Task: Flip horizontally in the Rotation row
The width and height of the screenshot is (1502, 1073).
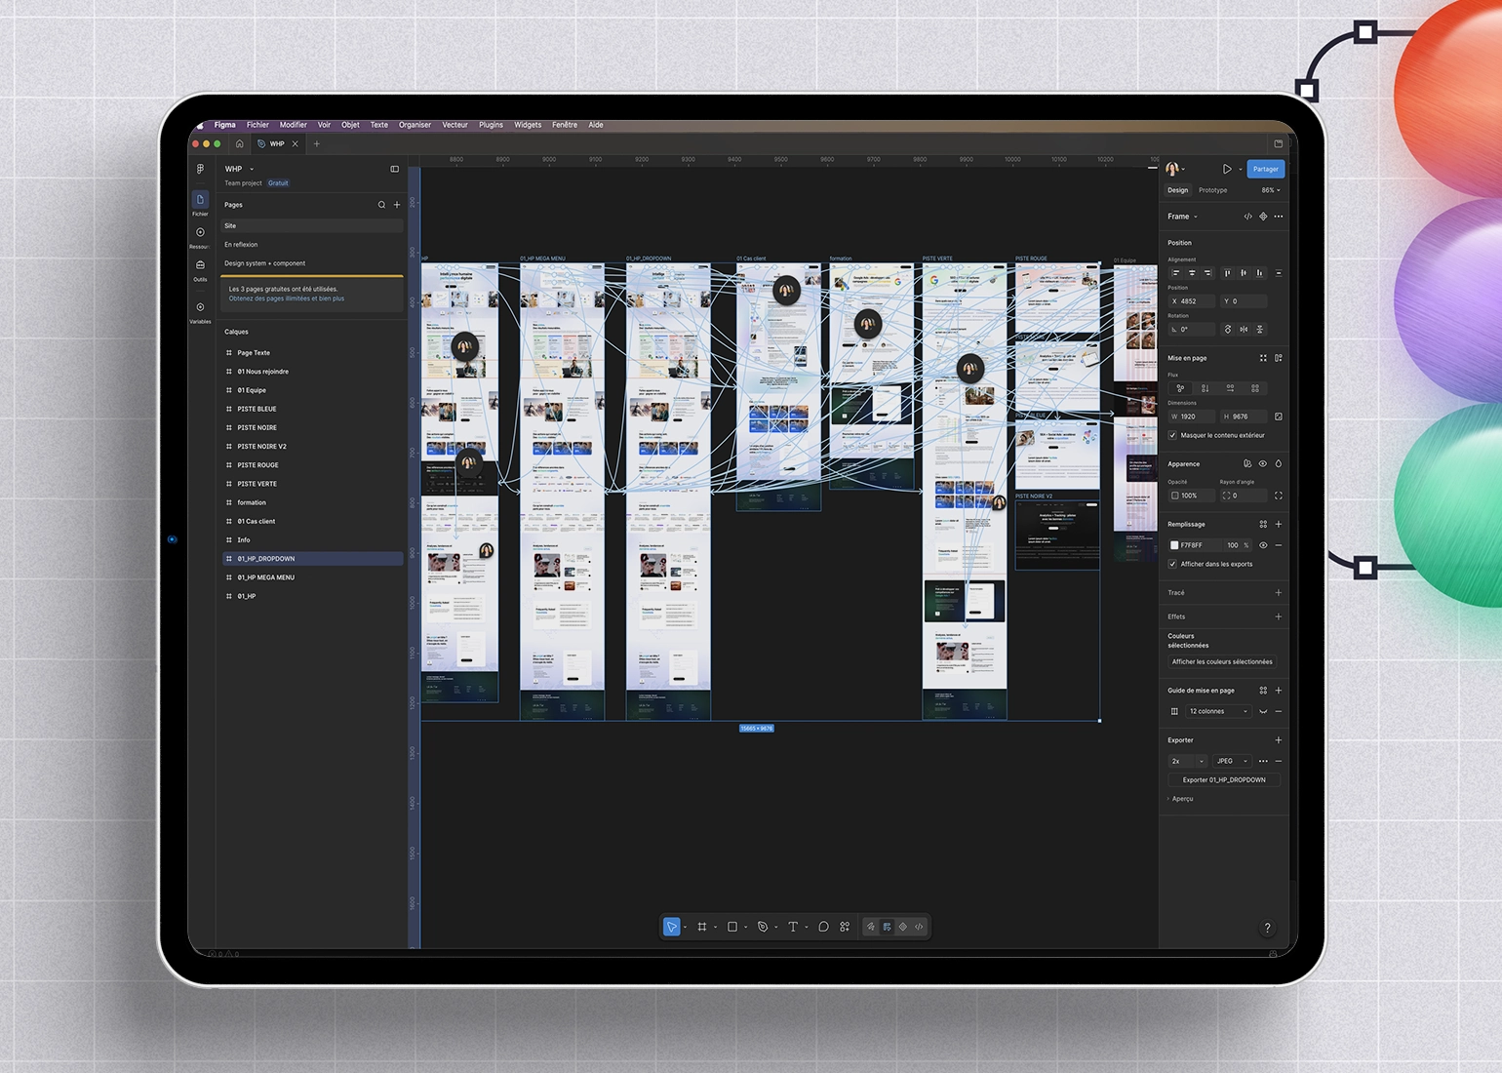Action: tap(1244, 330)
